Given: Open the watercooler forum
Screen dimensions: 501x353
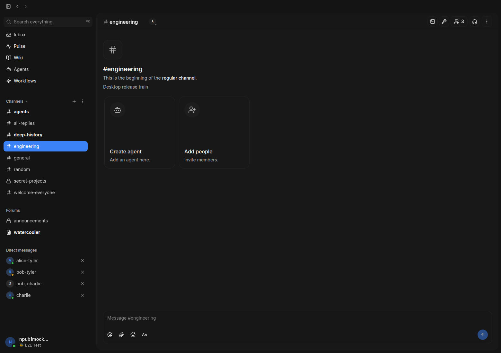Looking at the screenshot, I should [46, 232].
